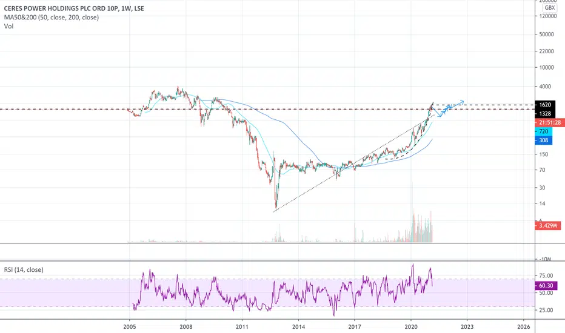Viewport: 565px width, 333px height.
Task: Click the 2014 time axis label
Action: point(298,326)
